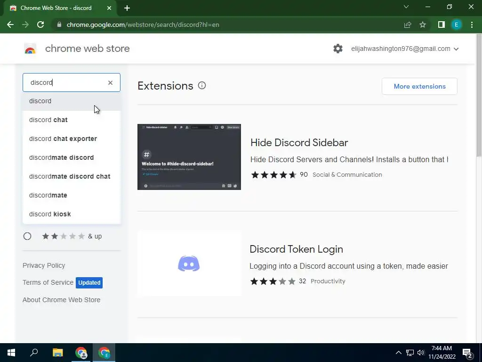Click the Discord Token Login star rating

click(273, 281)
